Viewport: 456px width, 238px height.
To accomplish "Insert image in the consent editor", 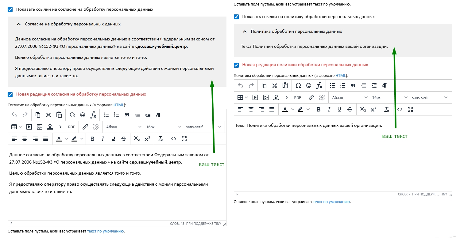I will click(40, 127).
